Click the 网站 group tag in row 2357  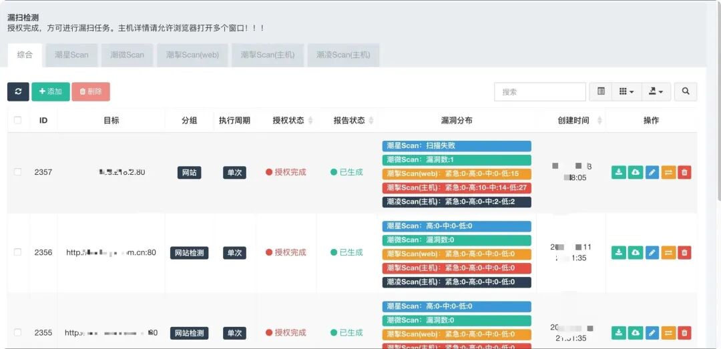coord(190,172)
